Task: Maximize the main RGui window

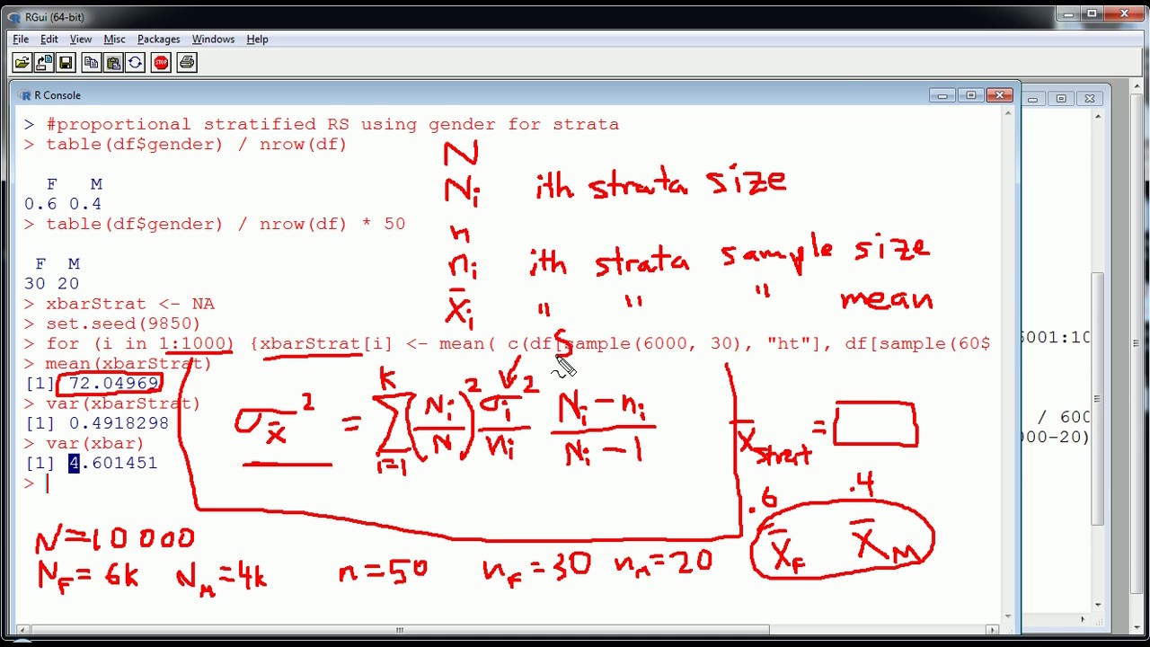Action: tap(1092, 13)
